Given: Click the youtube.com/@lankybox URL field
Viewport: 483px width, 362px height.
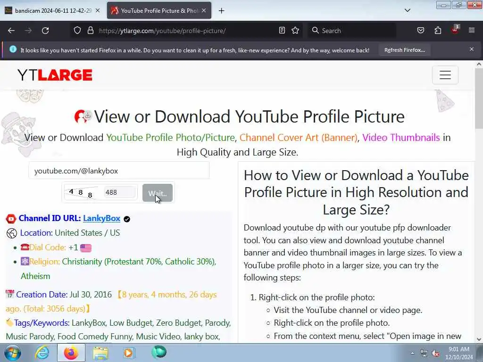Looking at the screenshot, I should tap(119, 171).
